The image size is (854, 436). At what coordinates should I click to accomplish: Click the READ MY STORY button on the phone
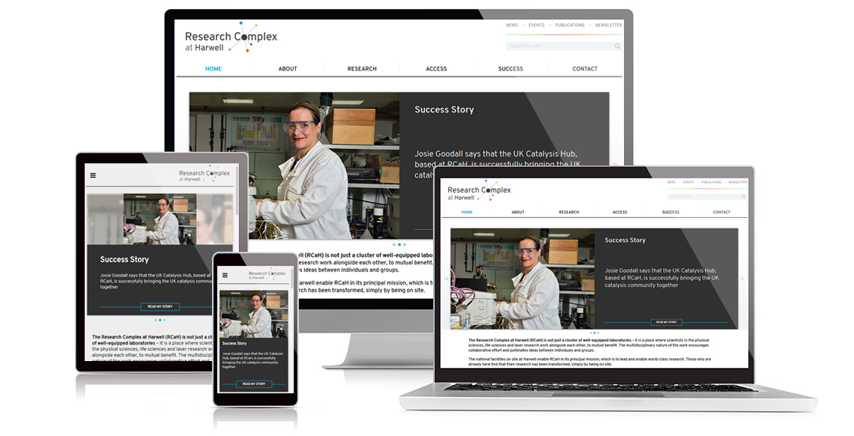click(254, 384)
